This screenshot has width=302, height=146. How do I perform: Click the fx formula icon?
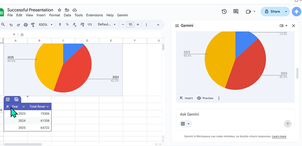[x=22, y=34]
